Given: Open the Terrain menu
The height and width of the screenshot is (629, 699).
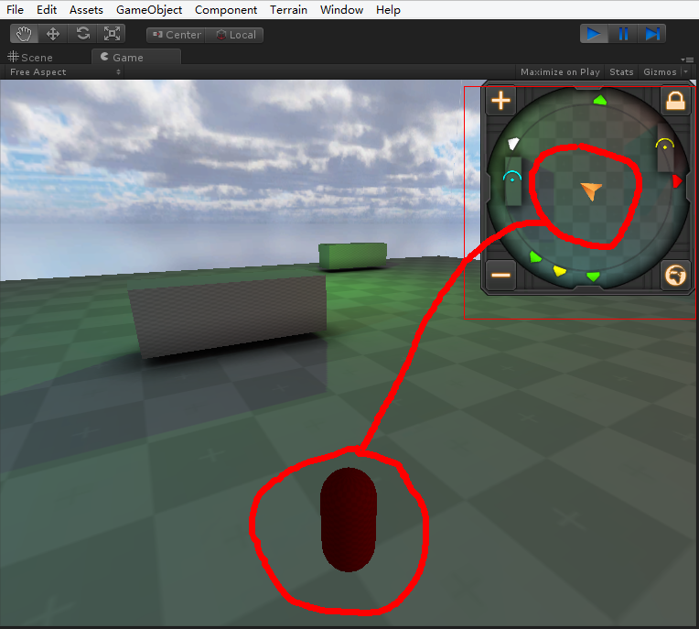Looking at the screenshot, I should [x=288, y=9].
